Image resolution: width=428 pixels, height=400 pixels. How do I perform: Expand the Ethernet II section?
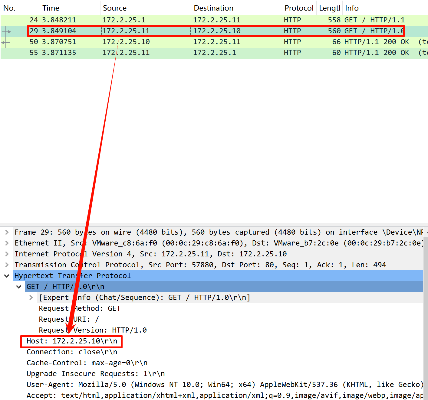coord(7,243)
